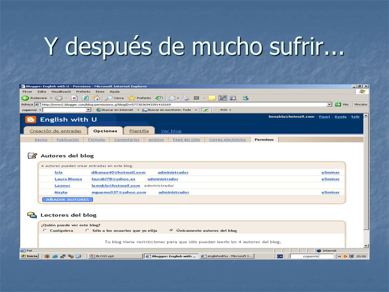Launch Firefox from quick launch bar
The width and height of the screenshot is (389, 292).
(47, 256)
